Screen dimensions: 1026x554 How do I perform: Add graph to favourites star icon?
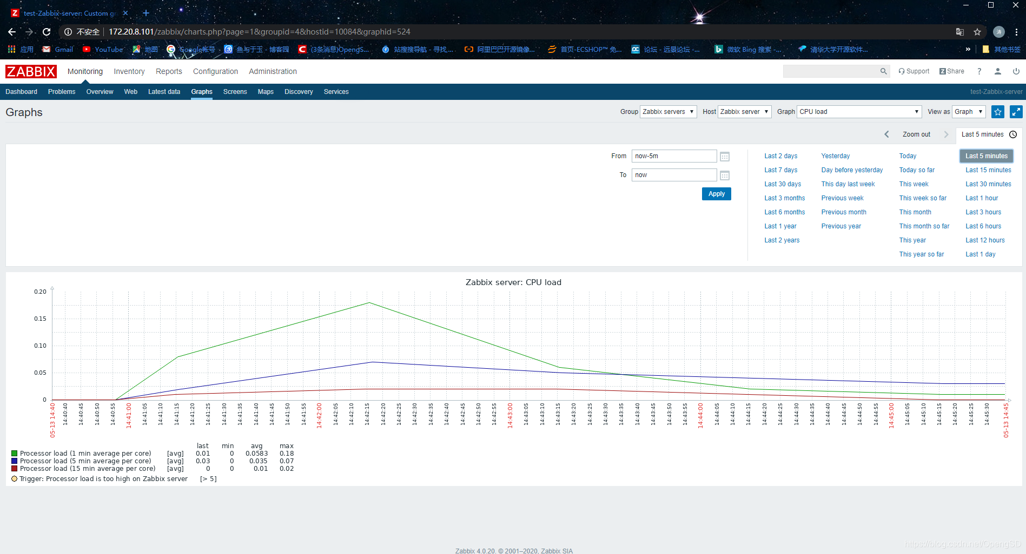click(998, 112)
